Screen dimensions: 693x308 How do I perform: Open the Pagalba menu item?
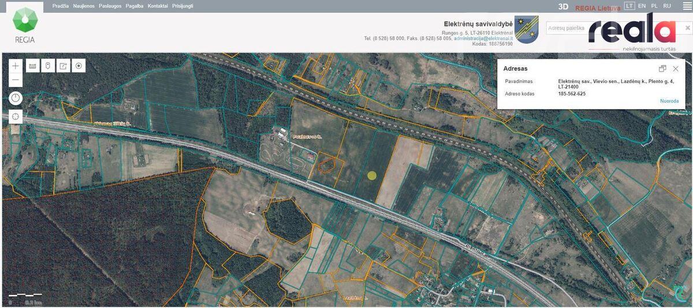(x=135, y=6)
